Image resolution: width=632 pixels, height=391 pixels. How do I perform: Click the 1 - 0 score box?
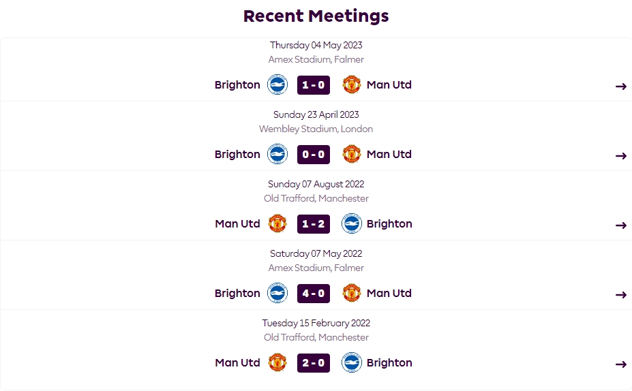click(314, 85)
